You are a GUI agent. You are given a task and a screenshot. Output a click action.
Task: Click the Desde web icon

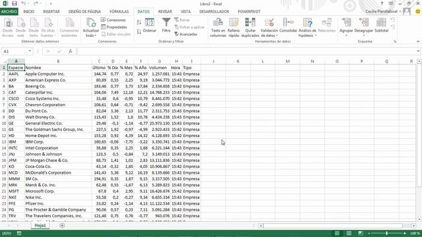coord(20,28)
